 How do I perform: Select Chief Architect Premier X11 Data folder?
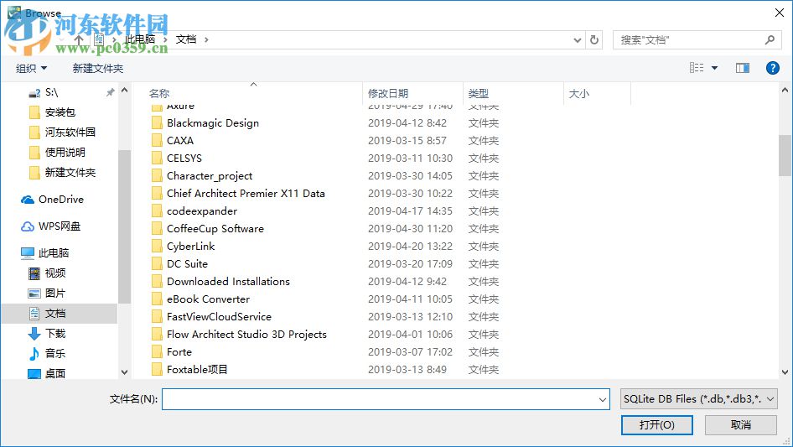coord(246,194)
